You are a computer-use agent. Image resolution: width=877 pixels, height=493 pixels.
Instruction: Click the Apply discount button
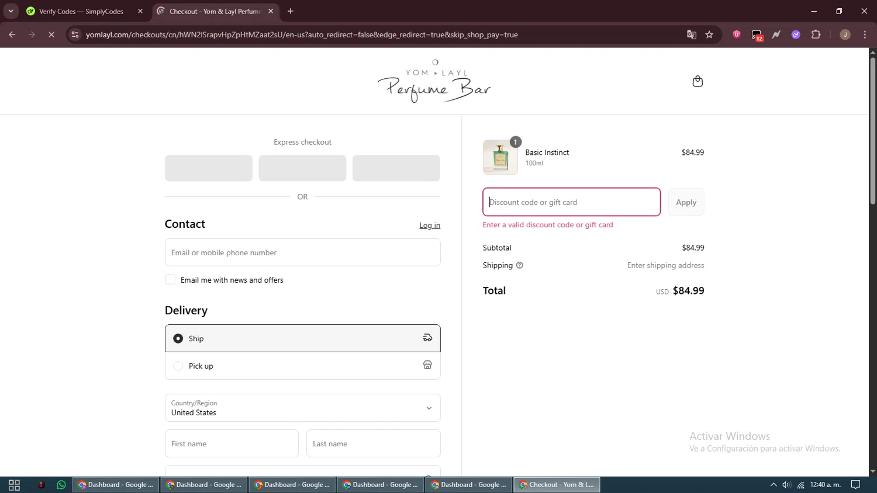click(x=686, y=202)
